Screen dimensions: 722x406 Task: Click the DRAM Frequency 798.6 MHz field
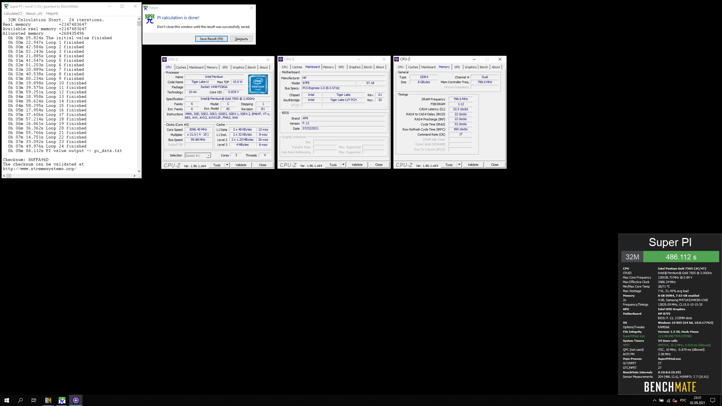coord(461,99)
